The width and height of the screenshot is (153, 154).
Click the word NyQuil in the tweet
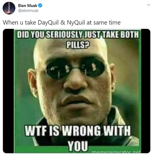pos(76,23)
